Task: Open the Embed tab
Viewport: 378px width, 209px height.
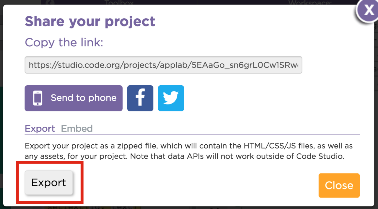Action: pos(77,129)
